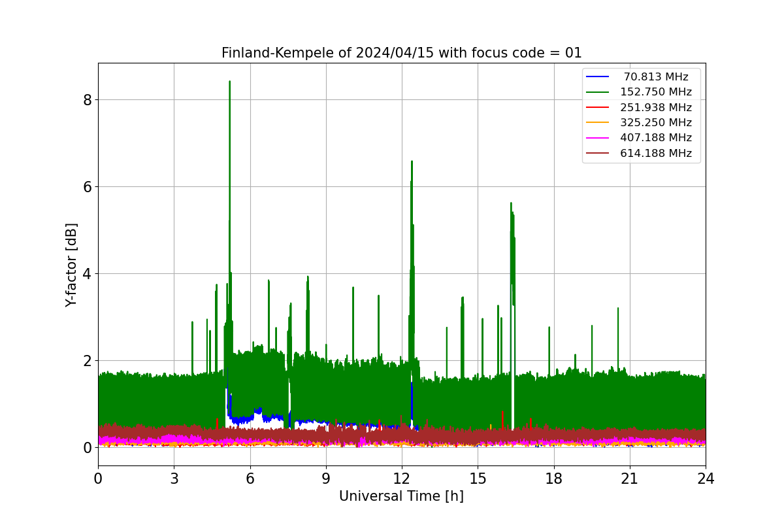
Task: Select the '70.813 MHz' legend label
Action: tap(655, 76)
